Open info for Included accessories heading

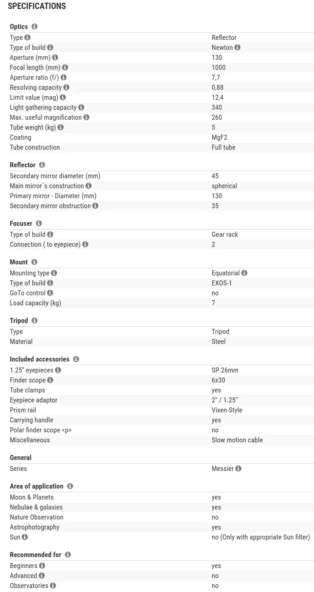[76, 359]
